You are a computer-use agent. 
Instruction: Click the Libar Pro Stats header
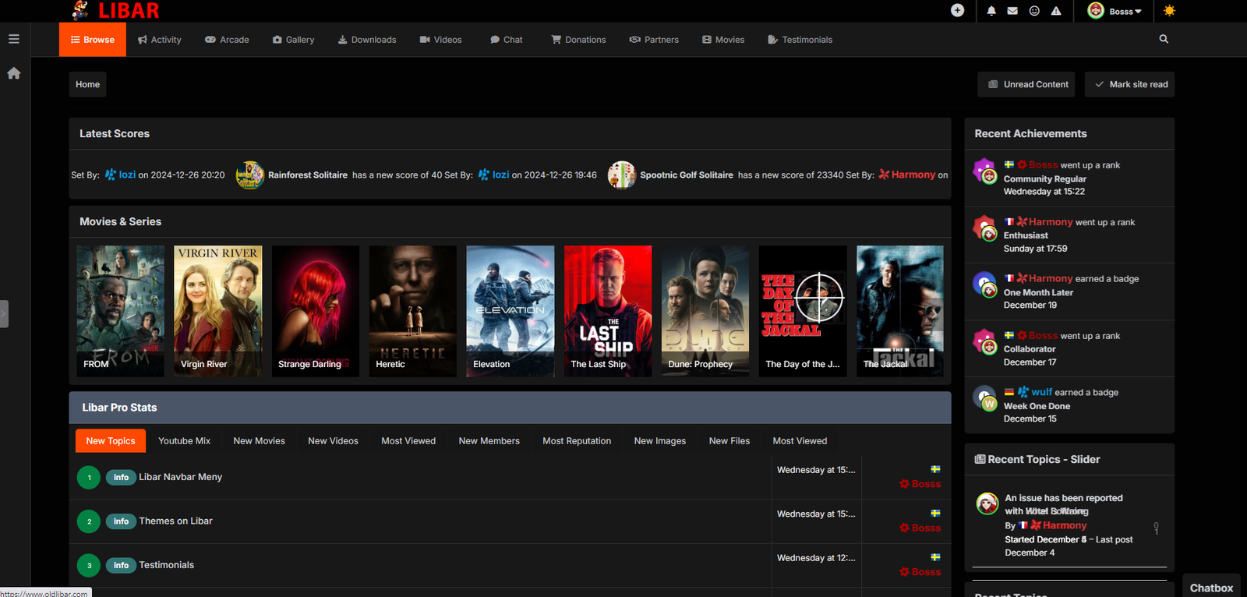point(510,408)
